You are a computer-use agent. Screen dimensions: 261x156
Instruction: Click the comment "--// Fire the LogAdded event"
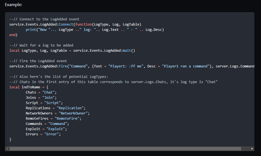(x=38, y=61)
